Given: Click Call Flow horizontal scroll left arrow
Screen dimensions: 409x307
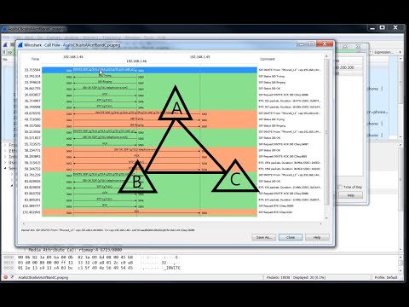Looking at the screenshot, I should [23, 223].
